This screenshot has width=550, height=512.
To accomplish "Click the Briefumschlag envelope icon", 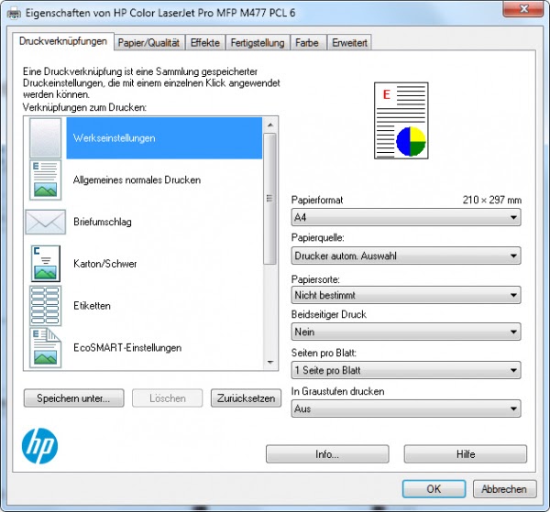I will click(45, 222).
